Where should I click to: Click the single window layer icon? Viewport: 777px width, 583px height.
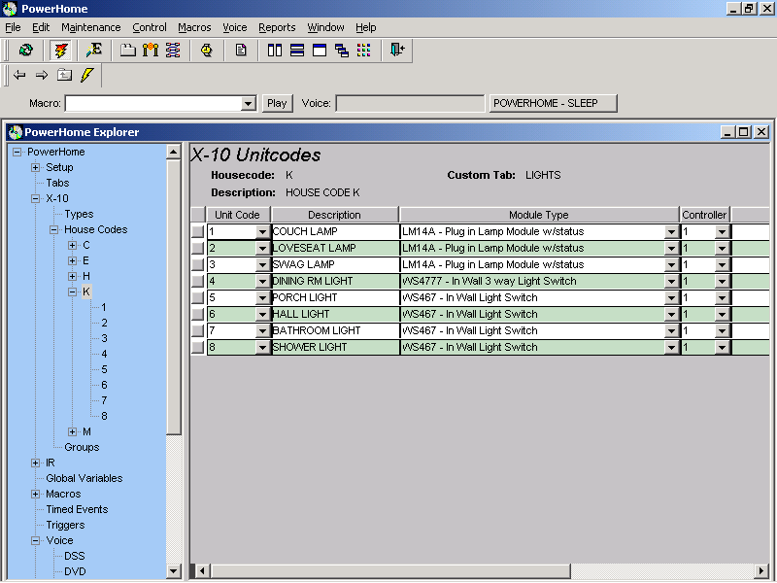(320, 51)
